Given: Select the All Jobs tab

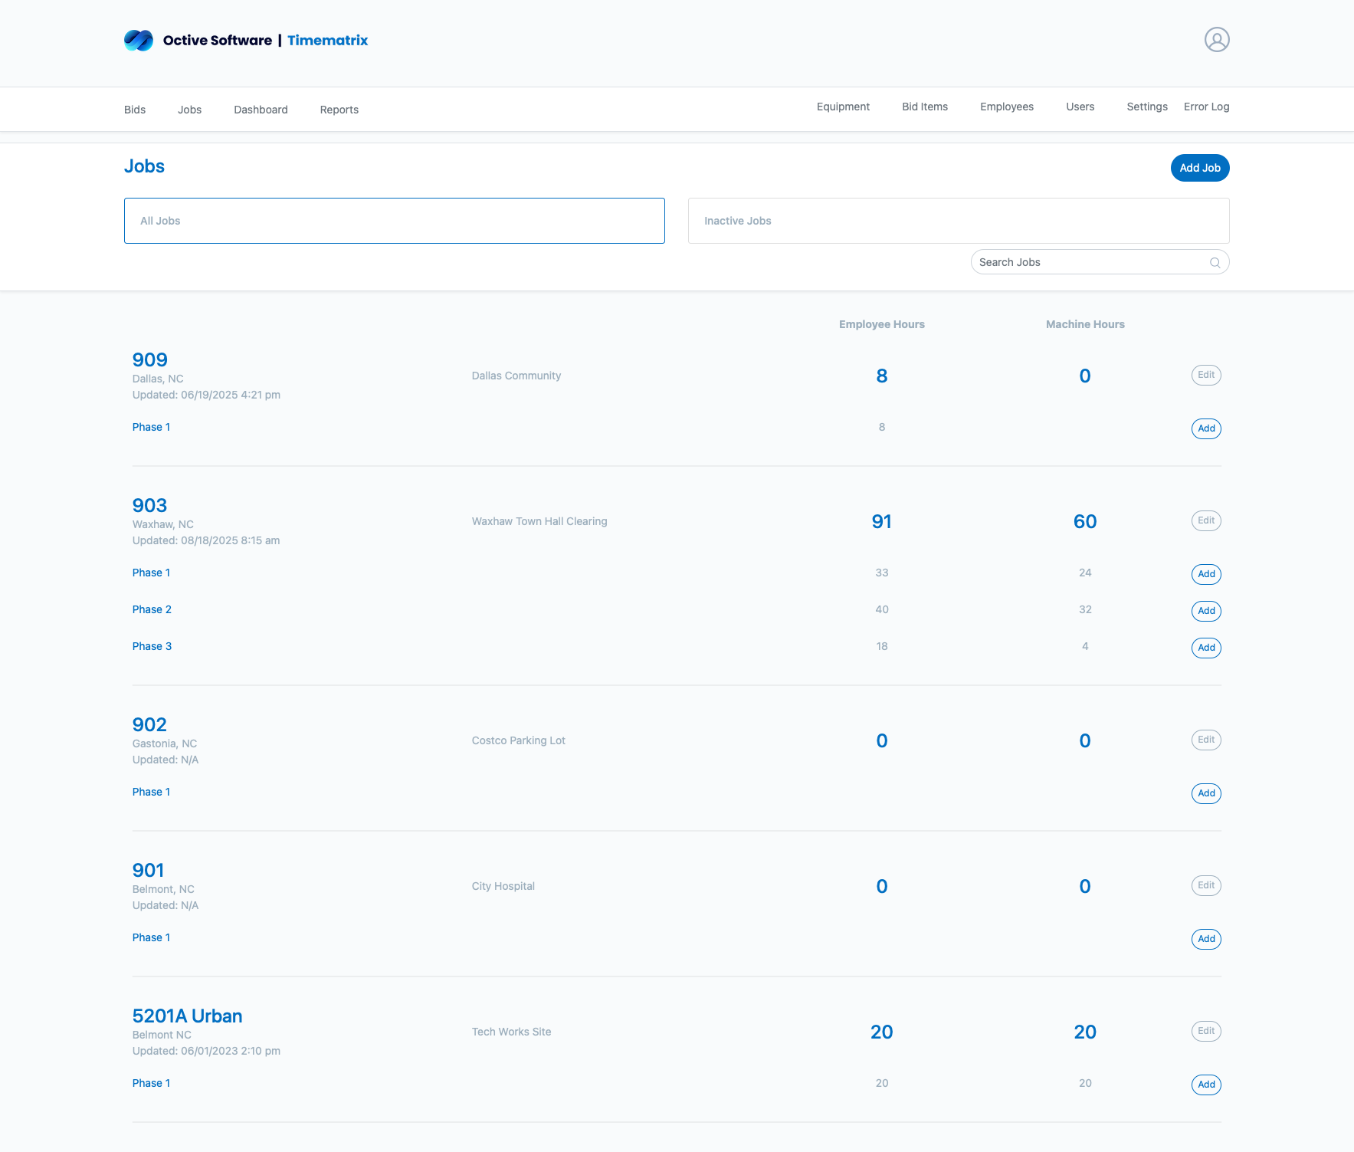Looking at the screenshot, I should pos(394,221).
